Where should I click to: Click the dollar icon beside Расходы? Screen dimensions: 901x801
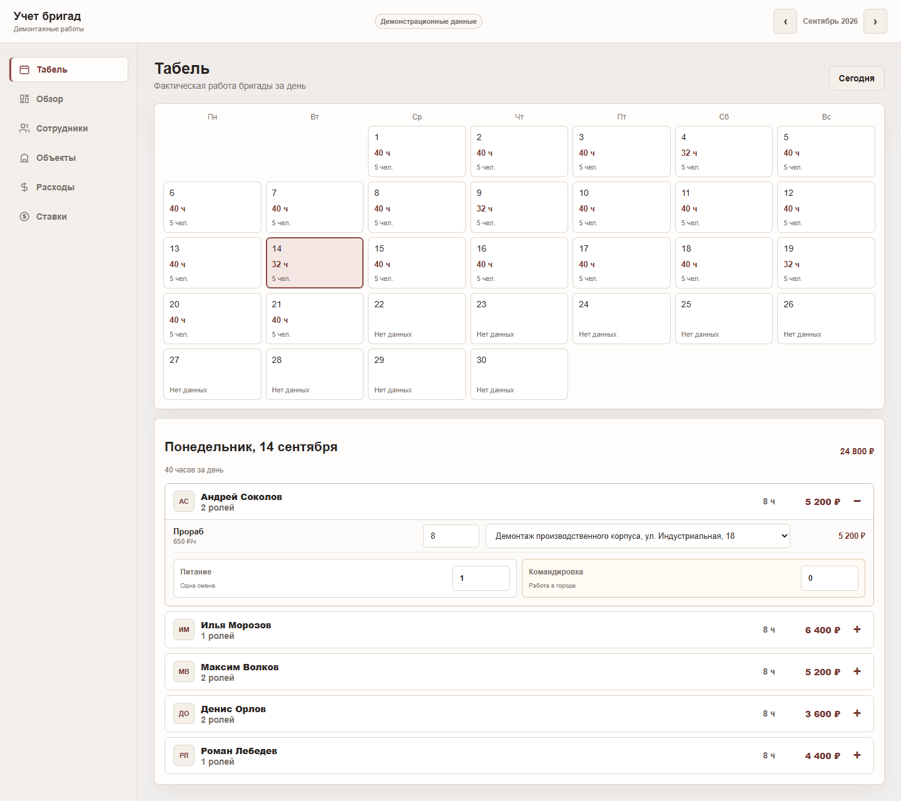pyautogui.click(x=24, y=187)
